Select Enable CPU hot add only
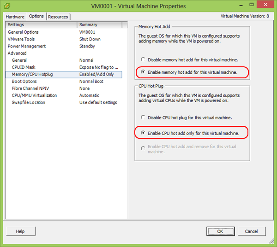Viewport: 277px width, 247px height. click(143, 133)
